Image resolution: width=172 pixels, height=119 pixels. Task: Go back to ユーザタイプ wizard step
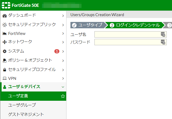87,25
